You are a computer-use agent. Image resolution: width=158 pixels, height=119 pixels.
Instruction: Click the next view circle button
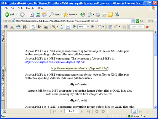[103, 111]
